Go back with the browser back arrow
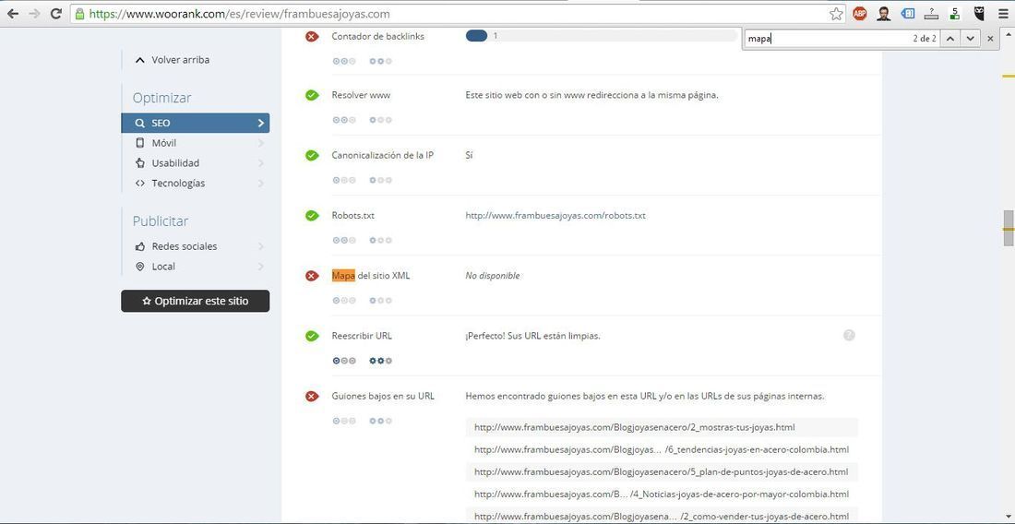This screenshot has width=1015, height=524. (13, 14)
